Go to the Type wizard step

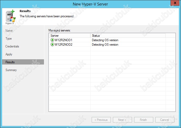(x=9, y=39)
